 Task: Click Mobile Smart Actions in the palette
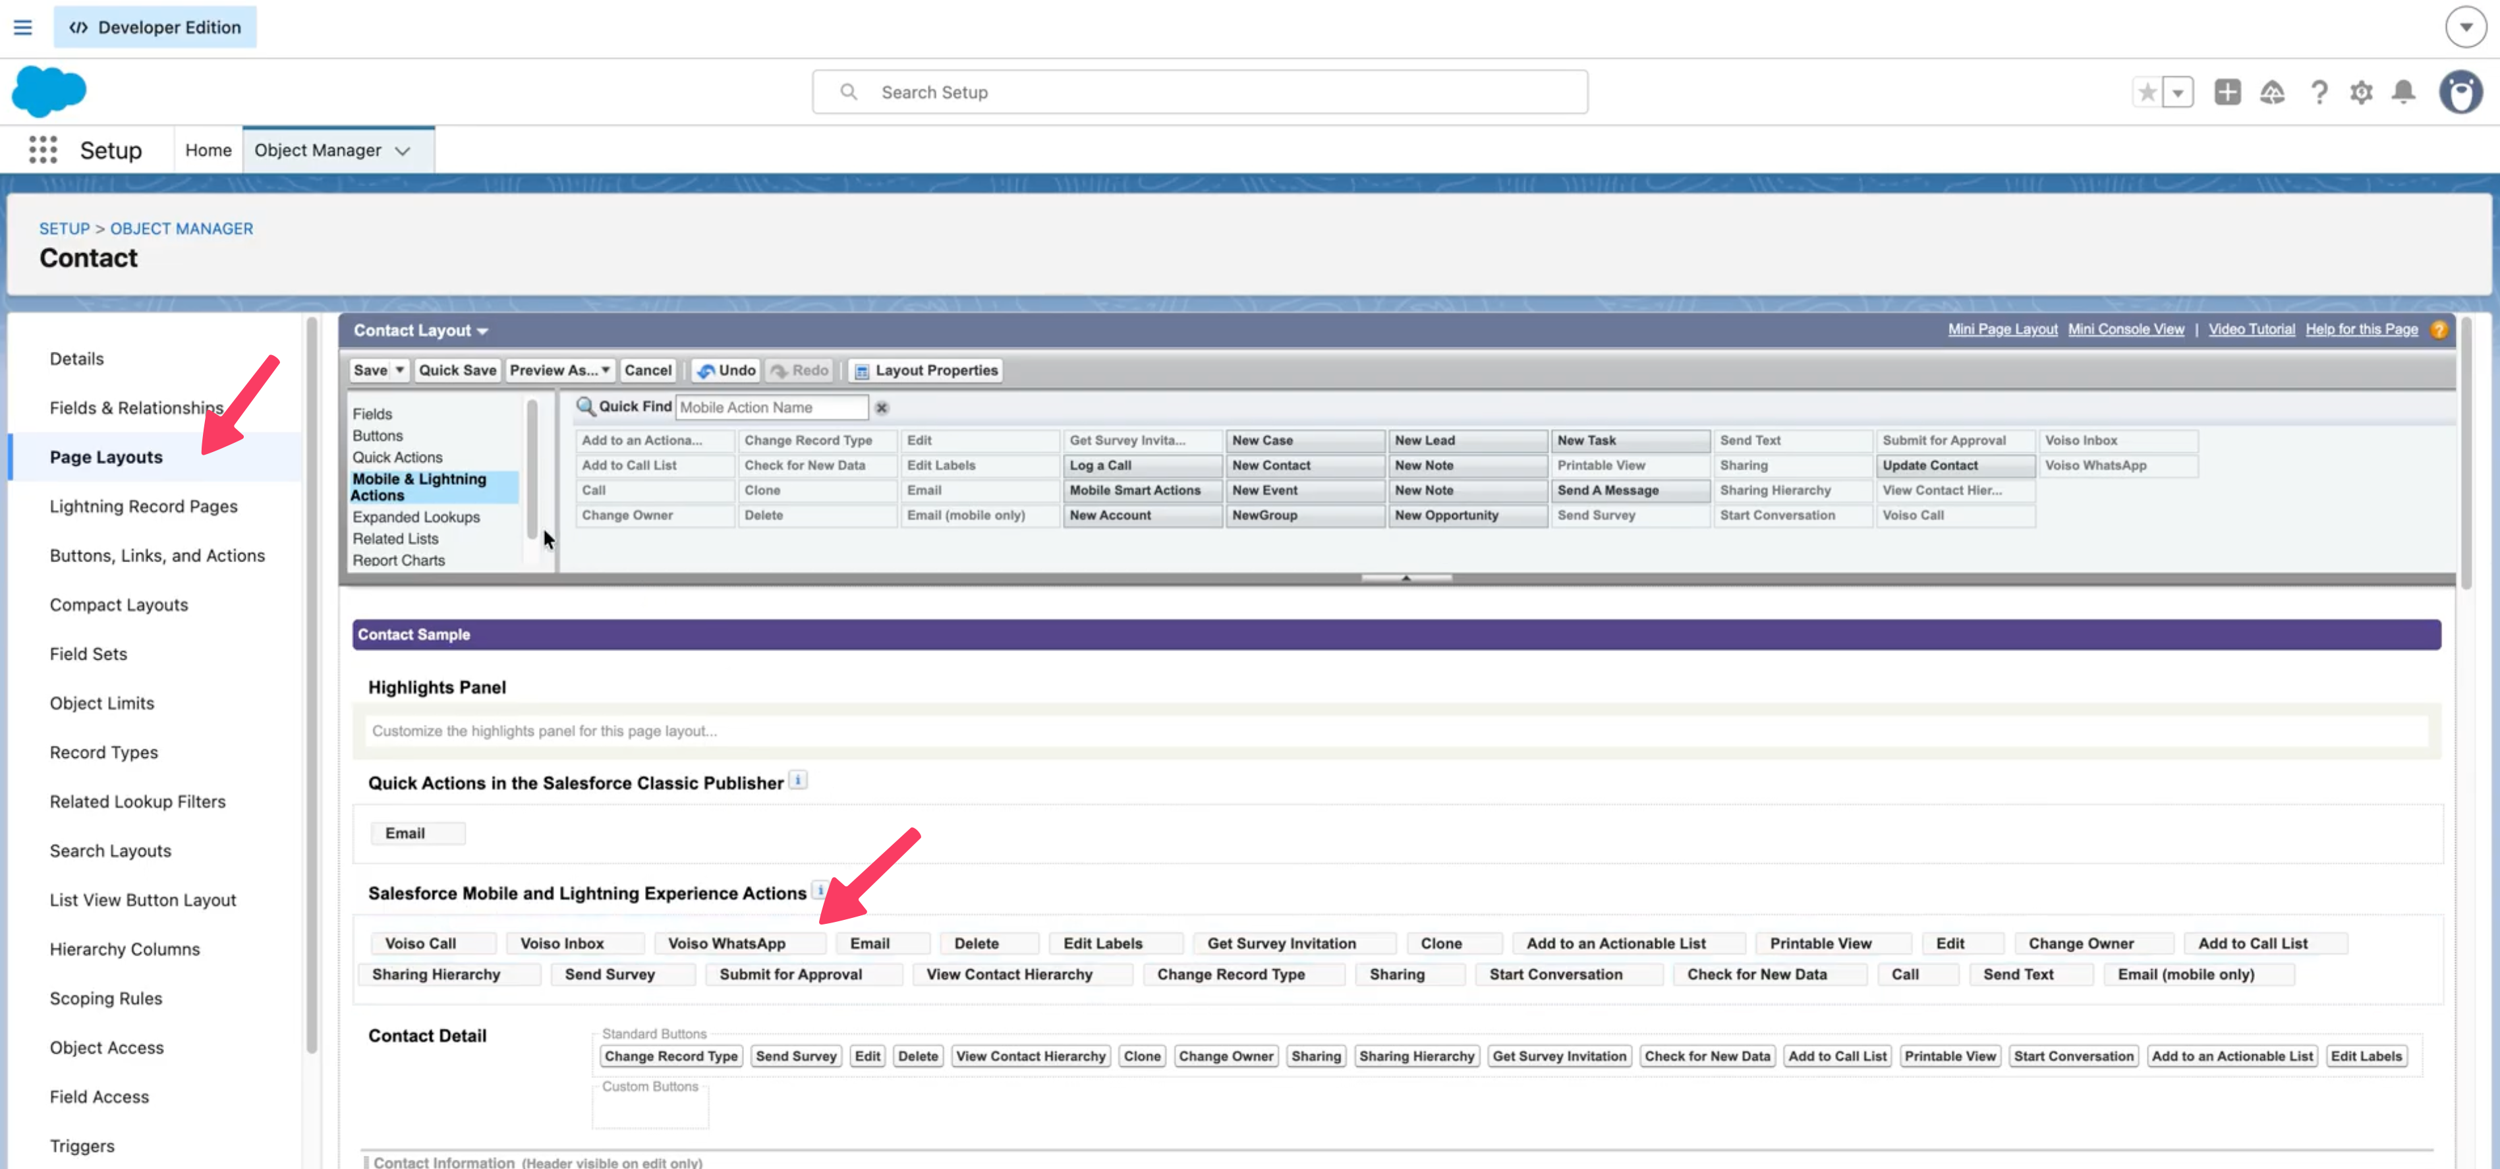click(x=1143, y=490)
